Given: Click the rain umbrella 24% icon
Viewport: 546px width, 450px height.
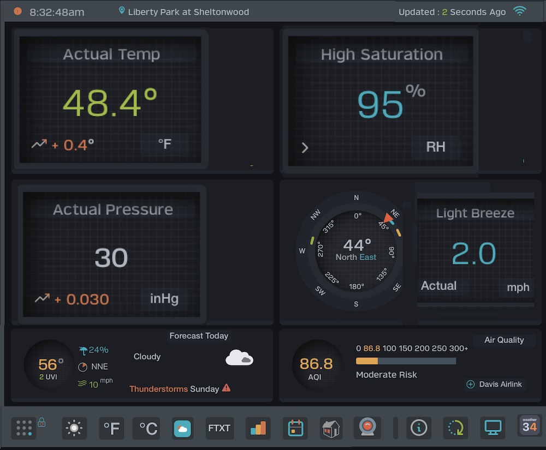Looking at the screenshot, I should [83, 351].
